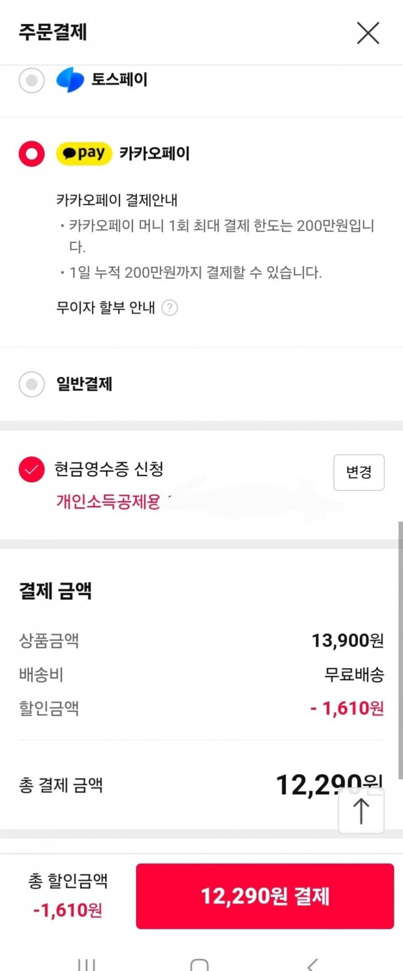Tap the 무이자 할부 안내 text link
This screenshot has width=403, height=971.
click(x=105, y=307)
